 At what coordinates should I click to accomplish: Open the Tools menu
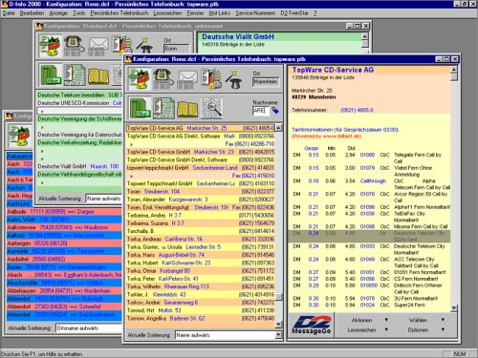[x=78, y=13]
